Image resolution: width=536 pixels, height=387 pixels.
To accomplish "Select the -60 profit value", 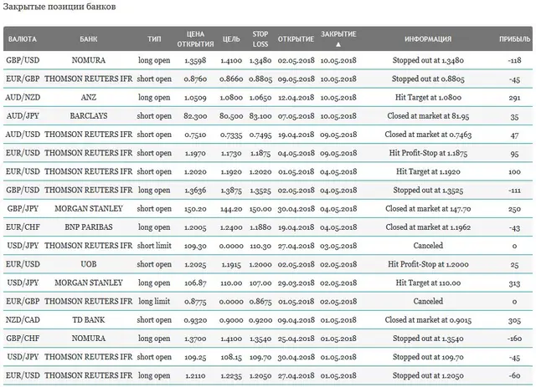I will tap(514, 375).
